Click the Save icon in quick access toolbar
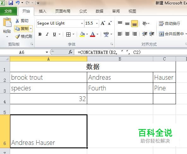187x154 pixels. click(x=11, y=3)
